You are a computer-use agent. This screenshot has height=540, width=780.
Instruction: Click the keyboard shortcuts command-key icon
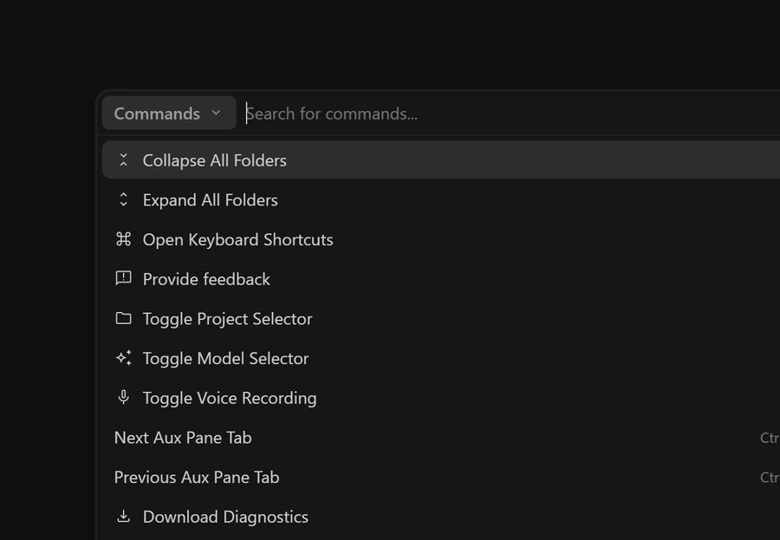tap(123, 239)
